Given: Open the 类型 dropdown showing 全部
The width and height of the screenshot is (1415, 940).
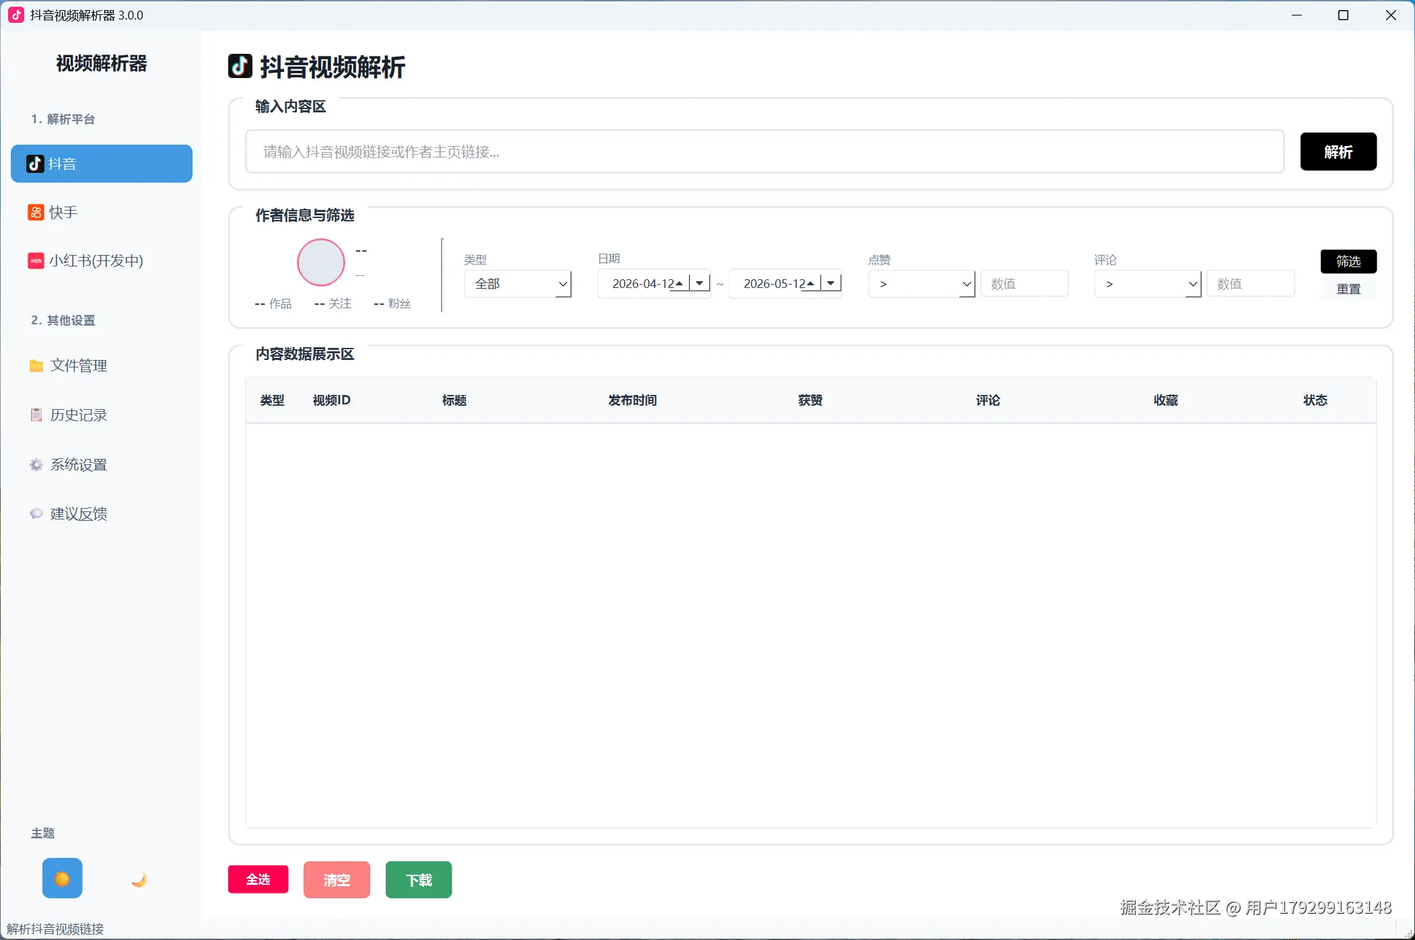Looking at the screenshot, I should [518, 283].
